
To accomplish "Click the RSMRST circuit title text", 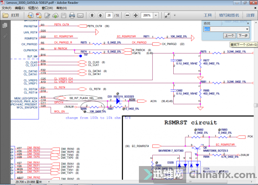I will pyautogui.click(x=190, y=122).
